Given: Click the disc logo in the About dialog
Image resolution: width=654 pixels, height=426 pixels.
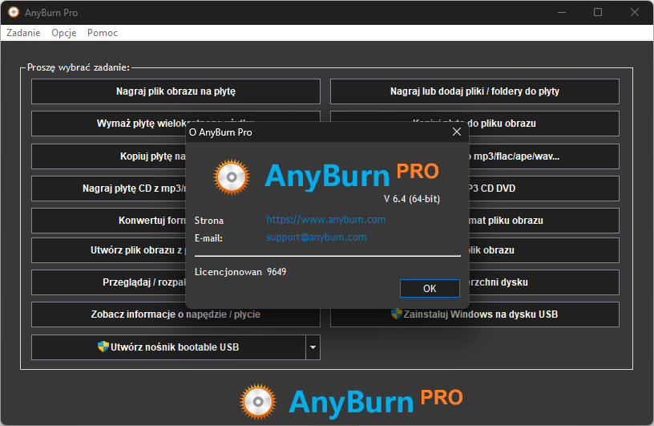Looking at the screenshot, I should [x=232, y=177].
